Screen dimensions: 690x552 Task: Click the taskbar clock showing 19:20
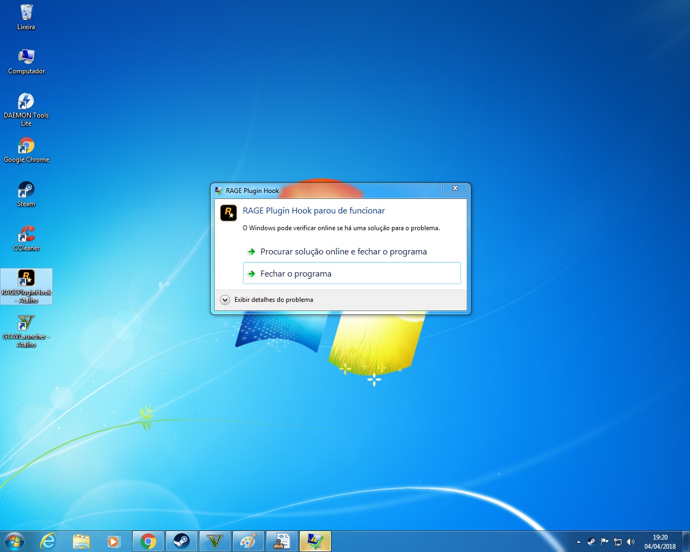[x=660, y=542]
